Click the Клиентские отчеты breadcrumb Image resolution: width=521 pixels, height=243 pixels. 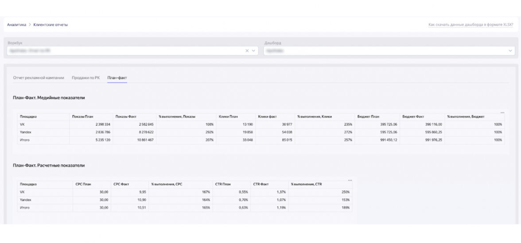[x=51, y=25]
